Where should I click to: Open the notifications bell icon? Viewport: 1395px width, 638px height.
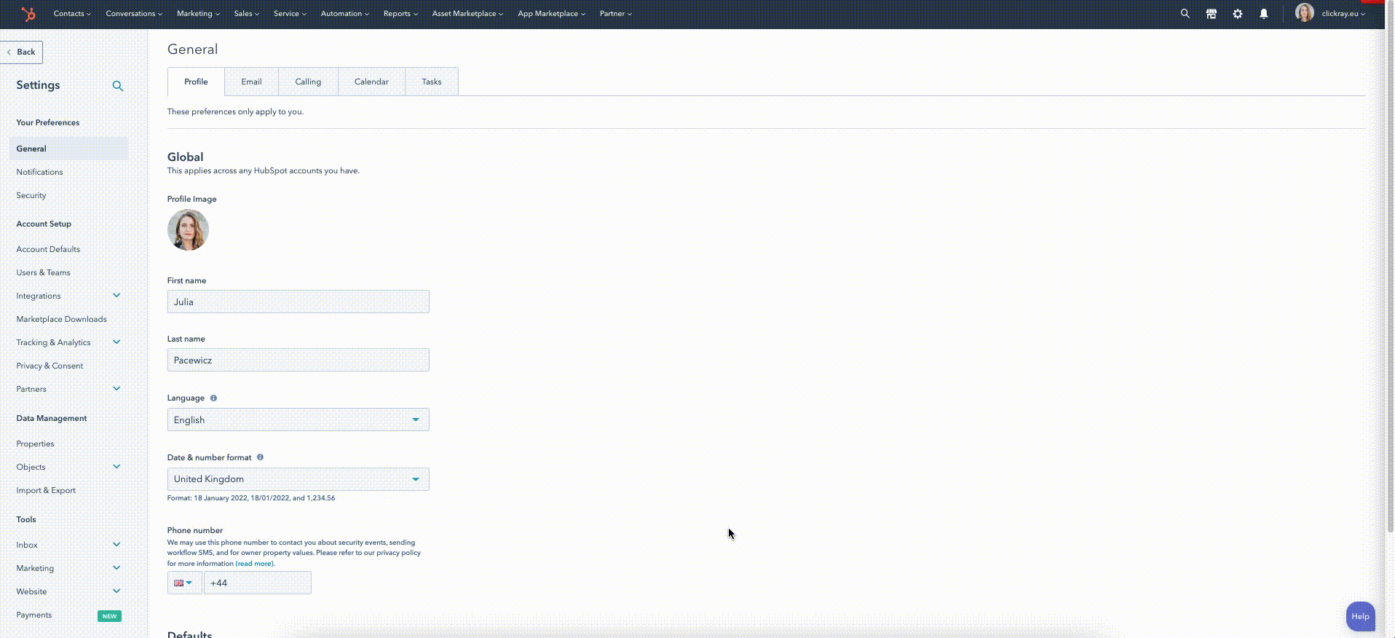click(x=1263, y=14)
